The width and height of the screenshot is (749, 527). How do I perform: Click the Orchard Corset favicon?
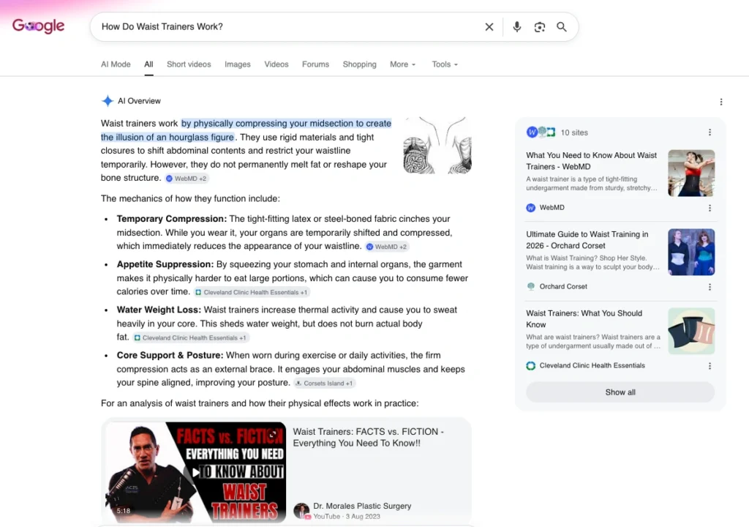point(531,286)
